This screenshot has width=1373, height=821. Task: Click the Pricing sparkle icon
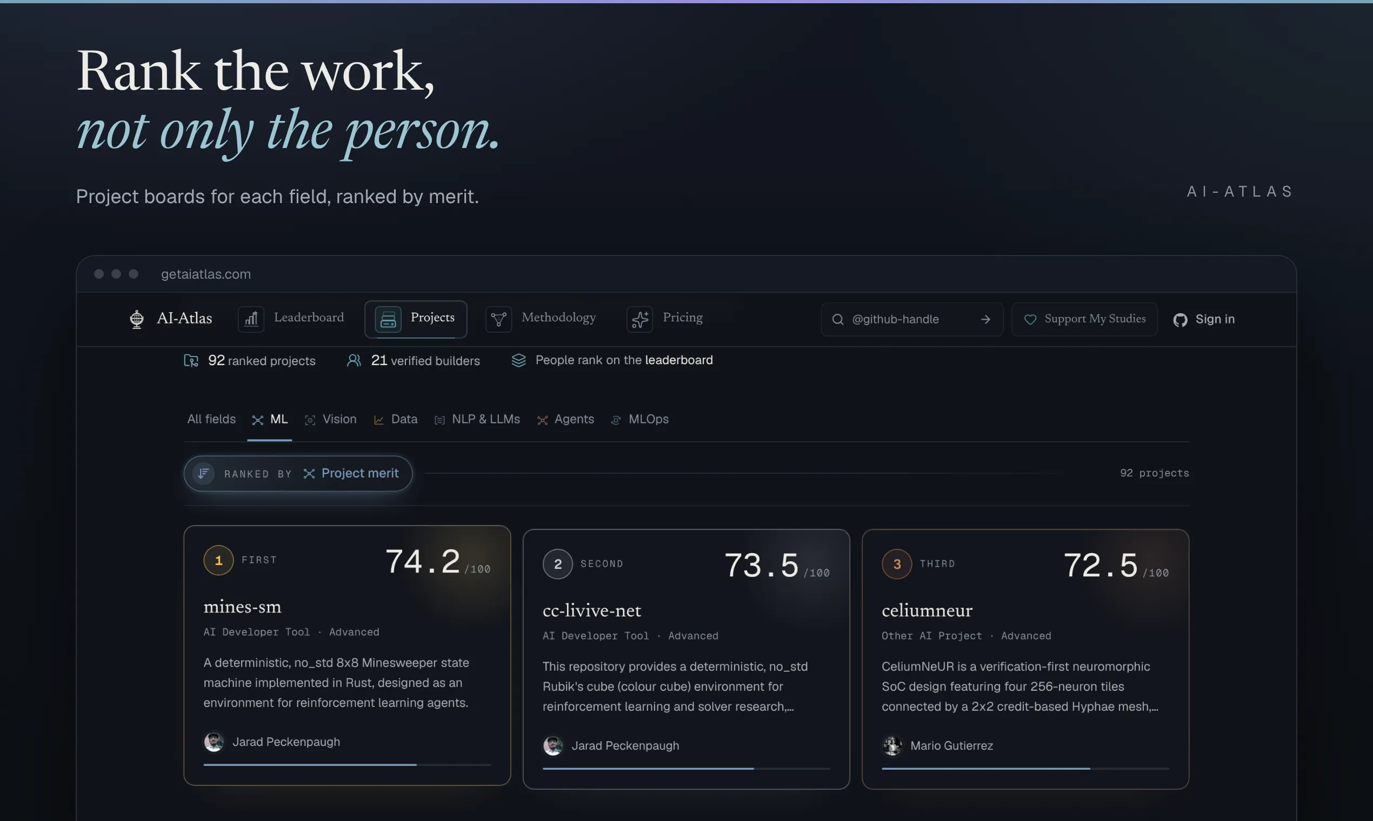639,319
